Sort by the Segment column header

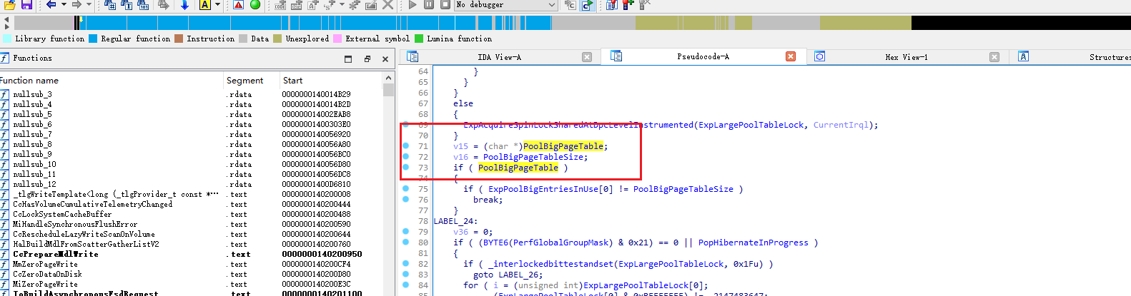tap(251, 81)
